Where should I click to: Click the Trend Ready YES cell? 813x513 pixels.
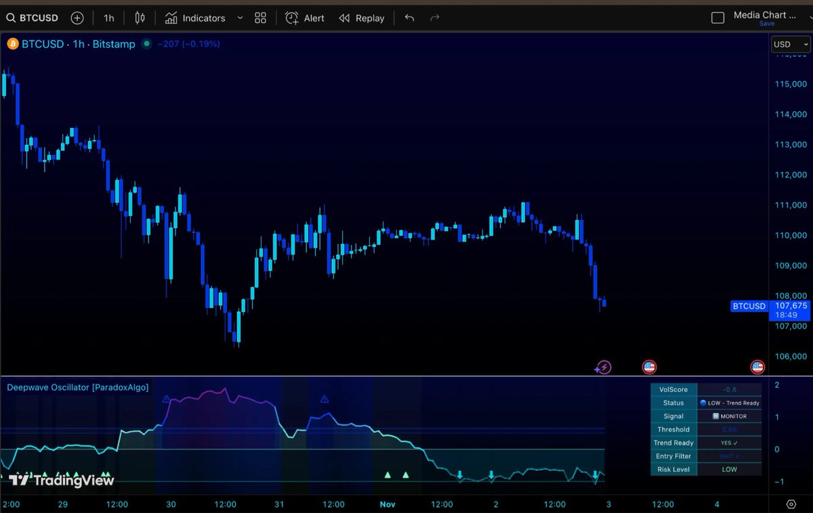click(729, 443)
